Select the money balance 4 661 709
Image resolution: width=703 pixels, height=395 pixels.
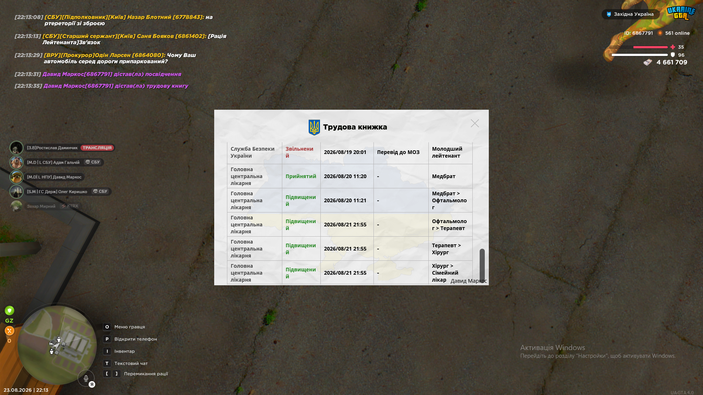672,62
